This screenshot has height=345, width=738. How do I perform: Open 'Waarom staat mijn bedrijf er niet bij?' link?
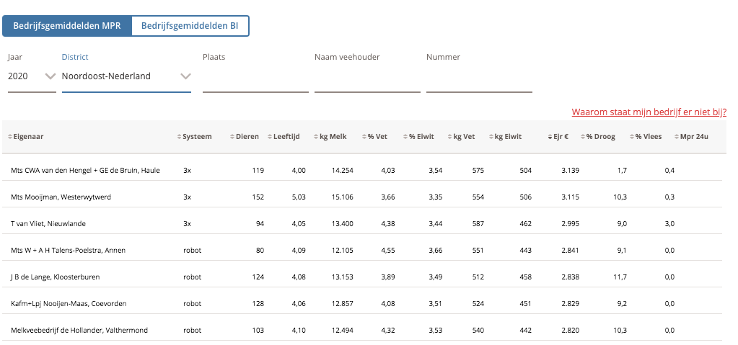pyautogui.click(x=649, y=112)
